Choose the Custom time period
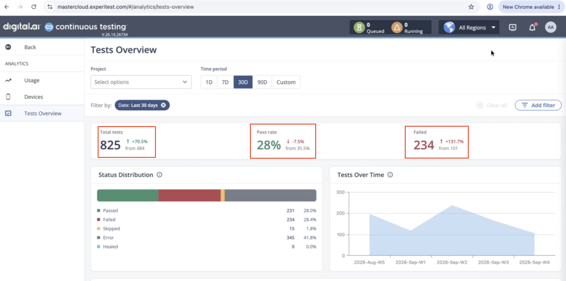566x281 pixels. click(286, 82)
